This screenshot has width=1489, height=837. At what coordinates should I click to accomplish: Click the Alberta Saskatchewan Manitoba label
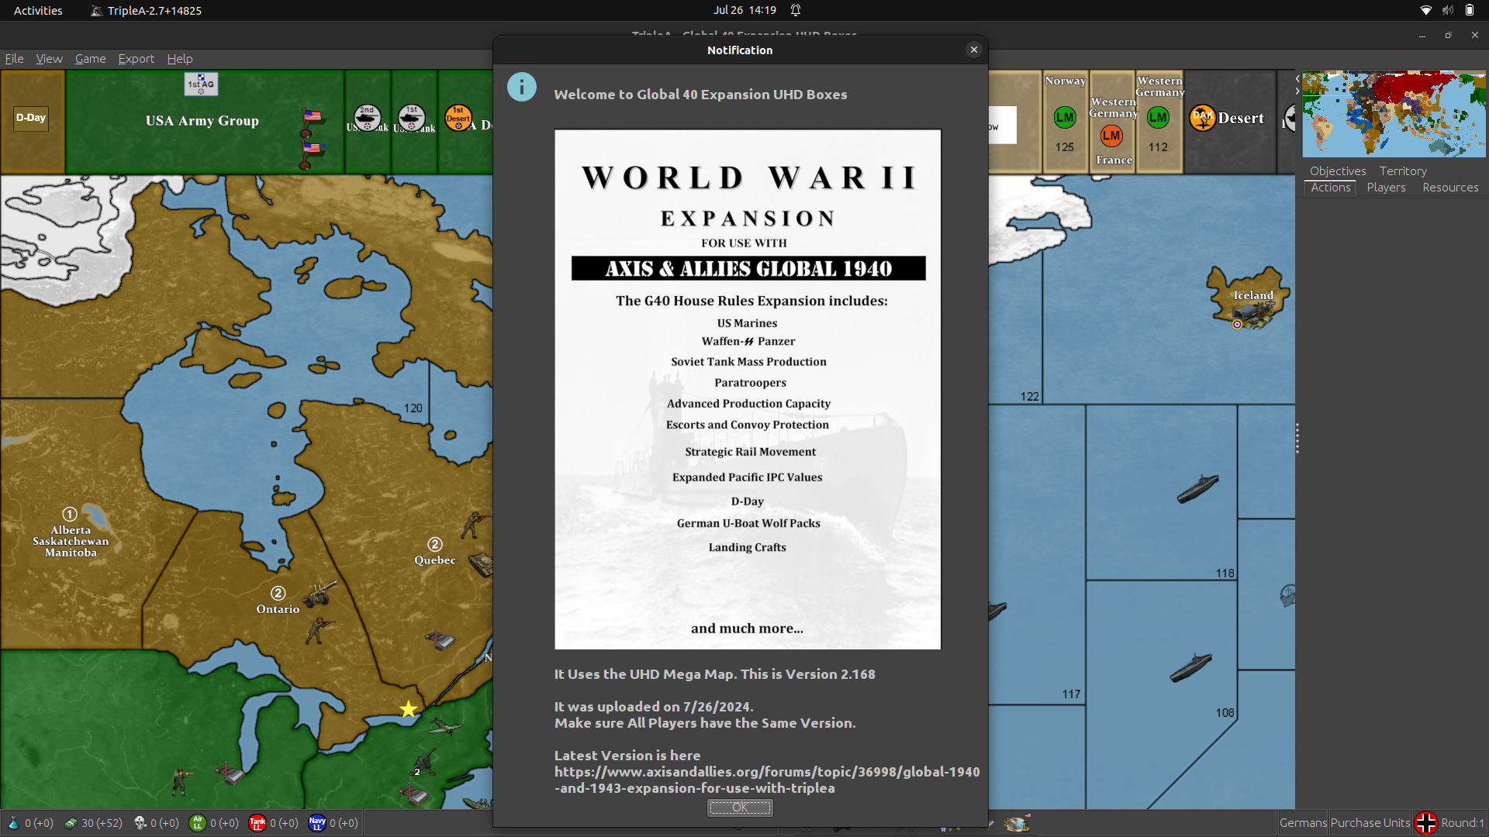[x=71, y=541]
